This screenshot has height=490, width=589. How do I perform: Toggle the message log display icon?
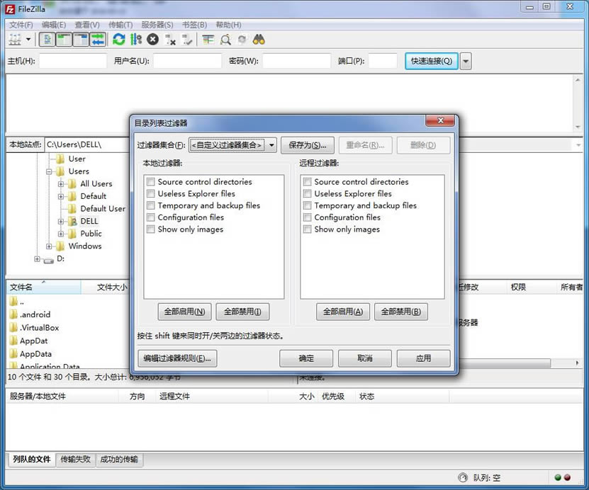click(x=47, y=40)
